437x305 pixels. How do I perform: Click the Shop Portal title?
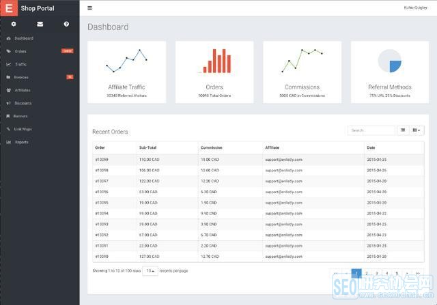coord(38,8)
